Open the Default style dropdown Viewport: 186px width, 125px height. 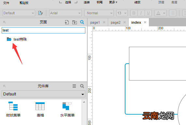19,13
